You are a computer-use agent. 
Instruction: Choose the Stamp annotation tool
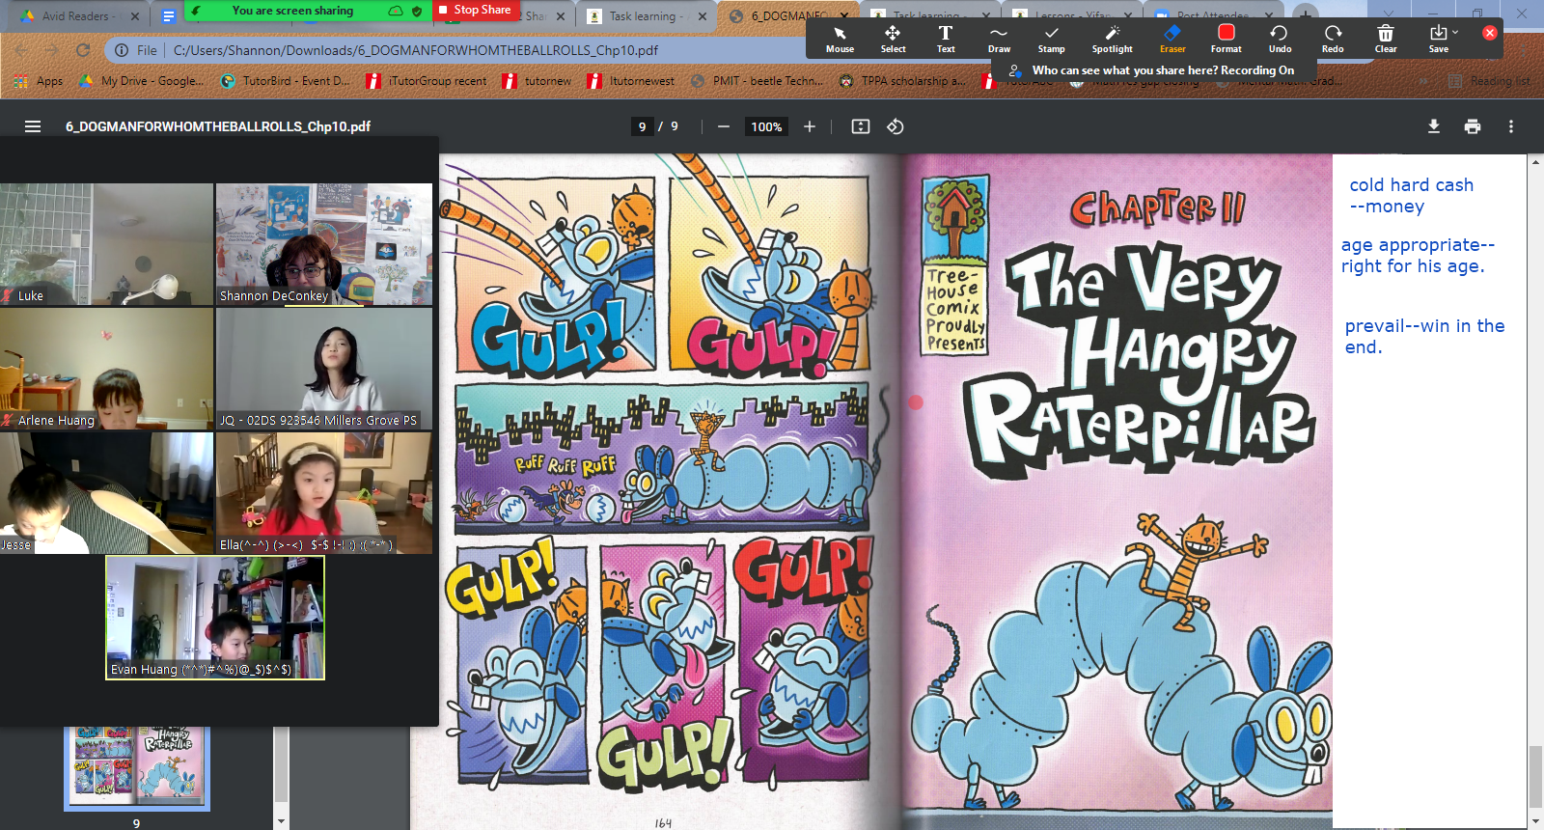[x=1051, y=40]
